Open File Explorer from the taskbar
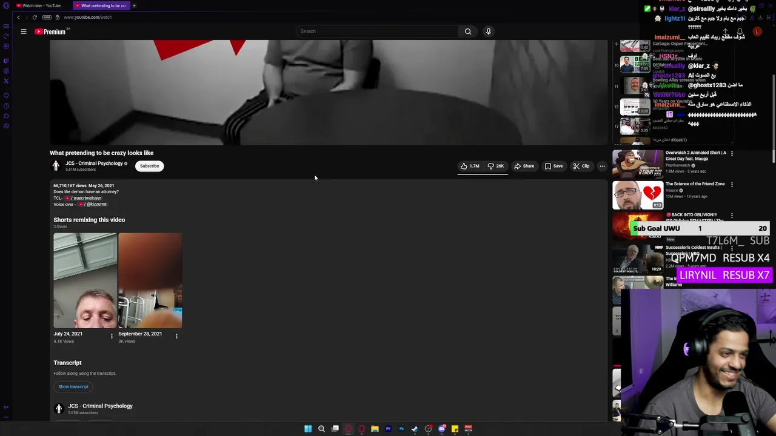The width and height of the screenshot is (776, 436). point(375,429)
